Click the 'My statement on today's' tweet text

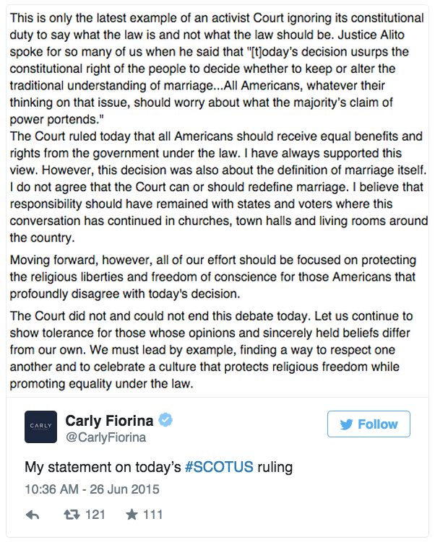(x=103, y=468)
